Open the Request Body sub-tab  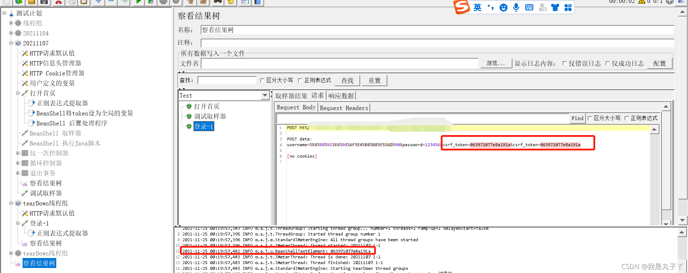pyautogui.click(x=296, y=108)
